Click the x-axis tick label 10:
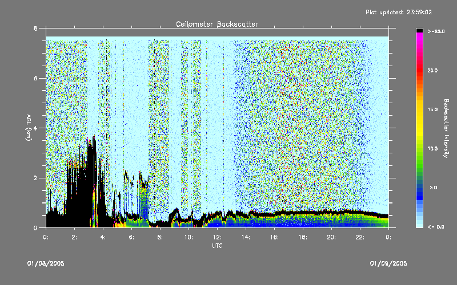The width and height of the screenshot is (457, 285). click(189, 237)
